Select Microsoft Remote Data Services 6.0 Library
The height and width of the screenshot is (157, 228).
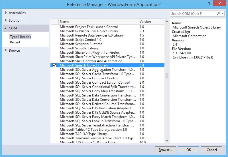tap(107, 35)
